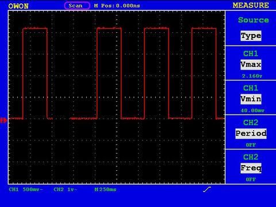The height and width of the screenshot is (207, 276).
Task: Choose the CH2 Freq measurement
Action: (x=251, y=168)
